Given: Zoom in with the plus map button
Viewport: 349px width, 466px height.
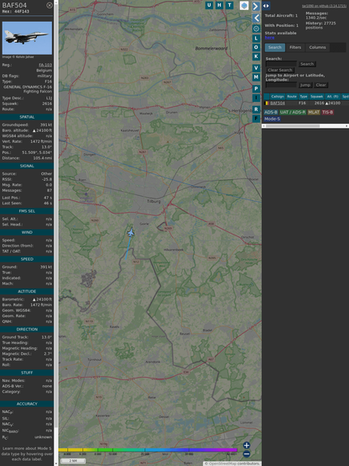Looking at the screenshot, I should 247,445.
